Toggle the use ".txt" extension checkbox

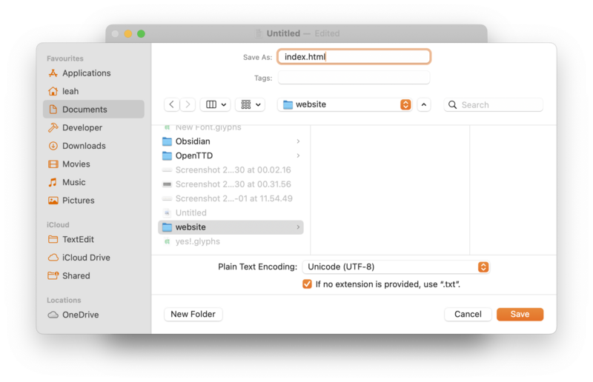pyautogui.click(x=307, y=284)
